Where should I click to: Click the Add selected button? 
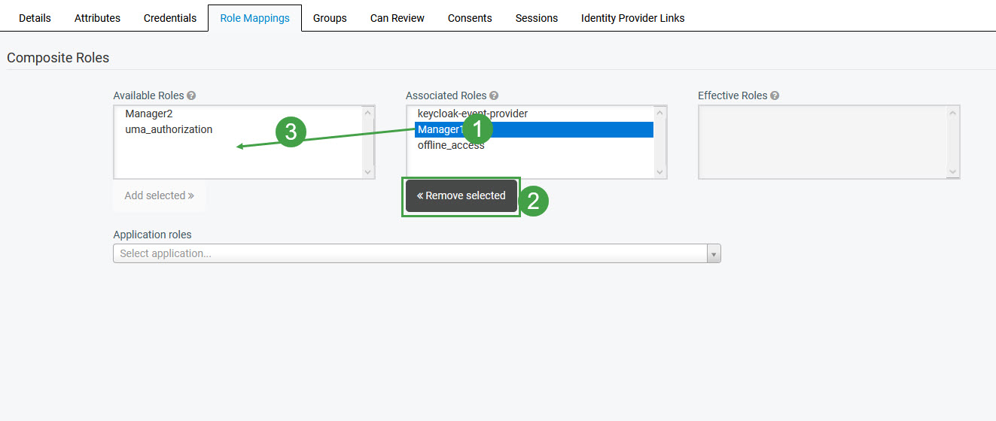pos(159,195)
